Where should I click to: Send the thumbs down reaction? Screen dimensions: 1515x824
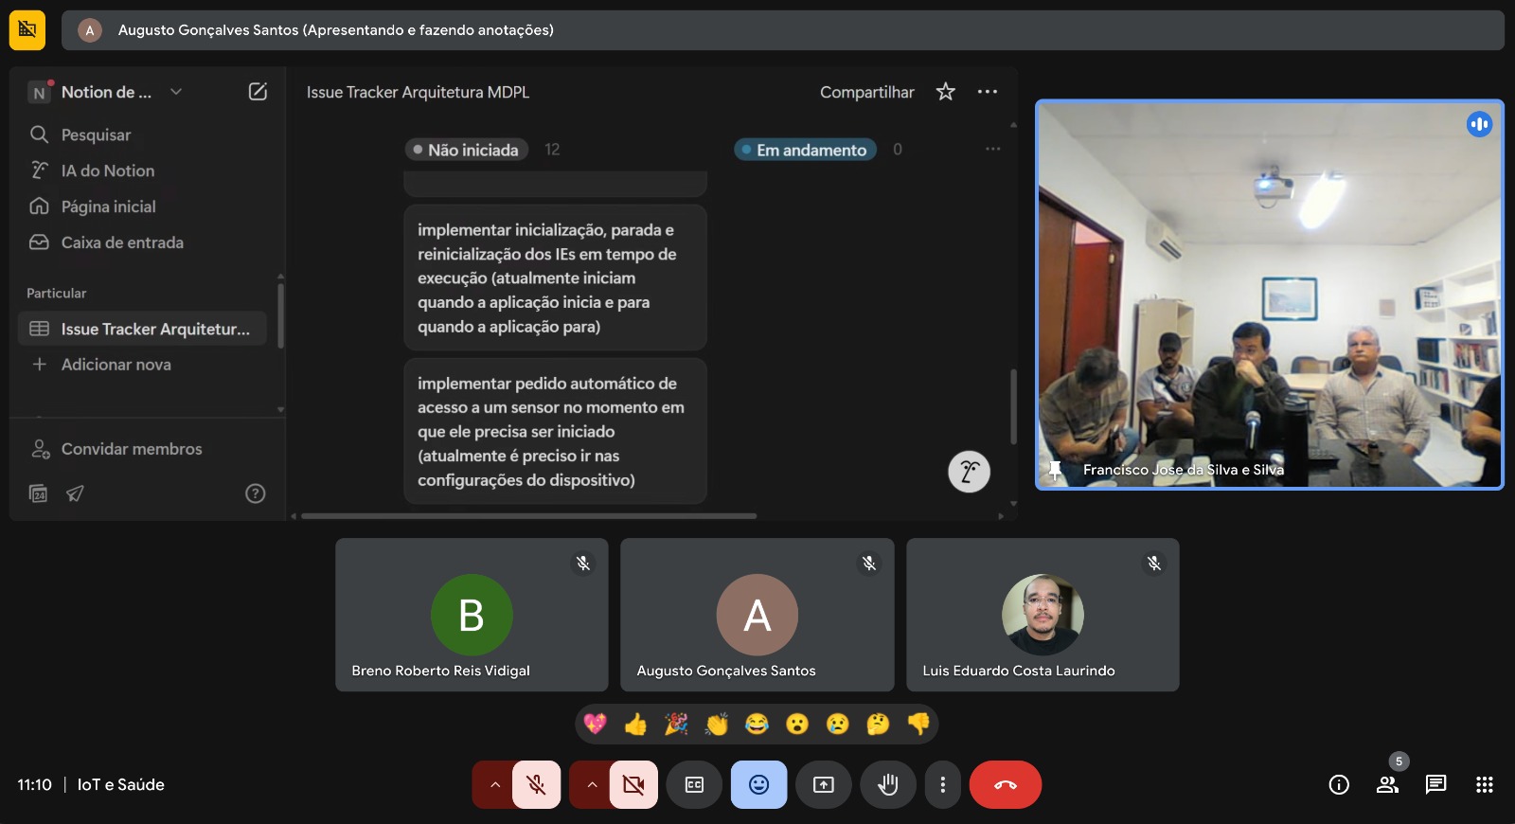(x=918, y=725)
